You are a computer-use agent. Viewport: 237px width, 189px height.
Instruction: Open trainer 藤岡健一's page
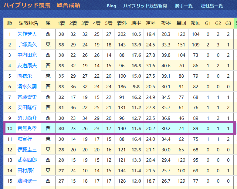(x=27, y=181)
